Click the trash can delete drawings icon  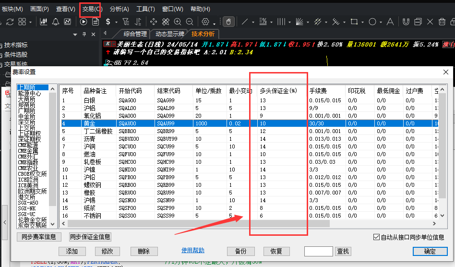pos(442,22)
